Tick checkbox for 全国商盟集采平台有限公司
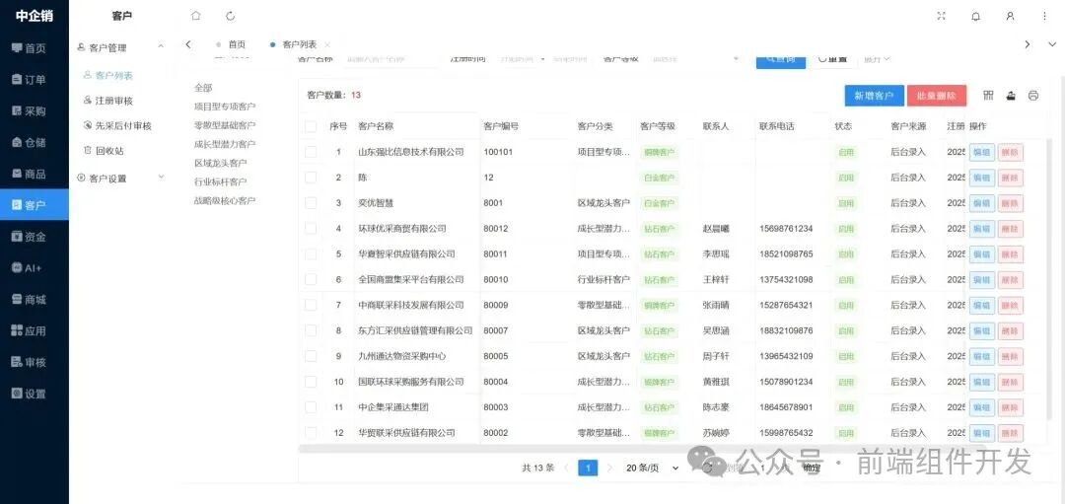1065x504 pixels. coord(311,279)
